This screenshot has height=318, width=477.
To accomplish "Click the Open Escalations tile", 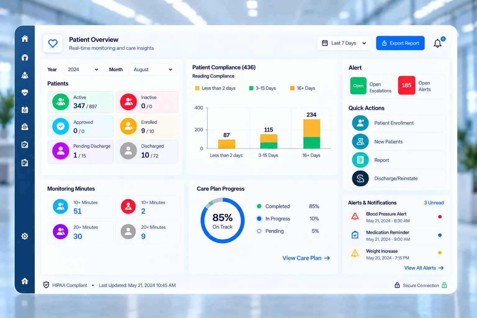I will pos(372,86).
